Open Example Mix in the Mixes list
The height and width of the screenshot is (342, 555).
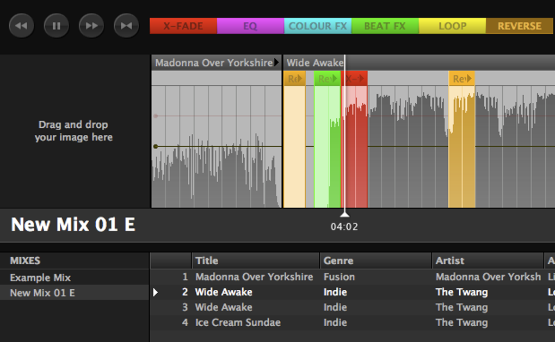pos(40,278)
